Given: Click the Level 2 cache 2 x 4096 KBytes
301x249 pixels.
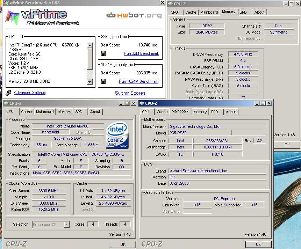Looking at the screenshot, I should [x=113, y=203].
